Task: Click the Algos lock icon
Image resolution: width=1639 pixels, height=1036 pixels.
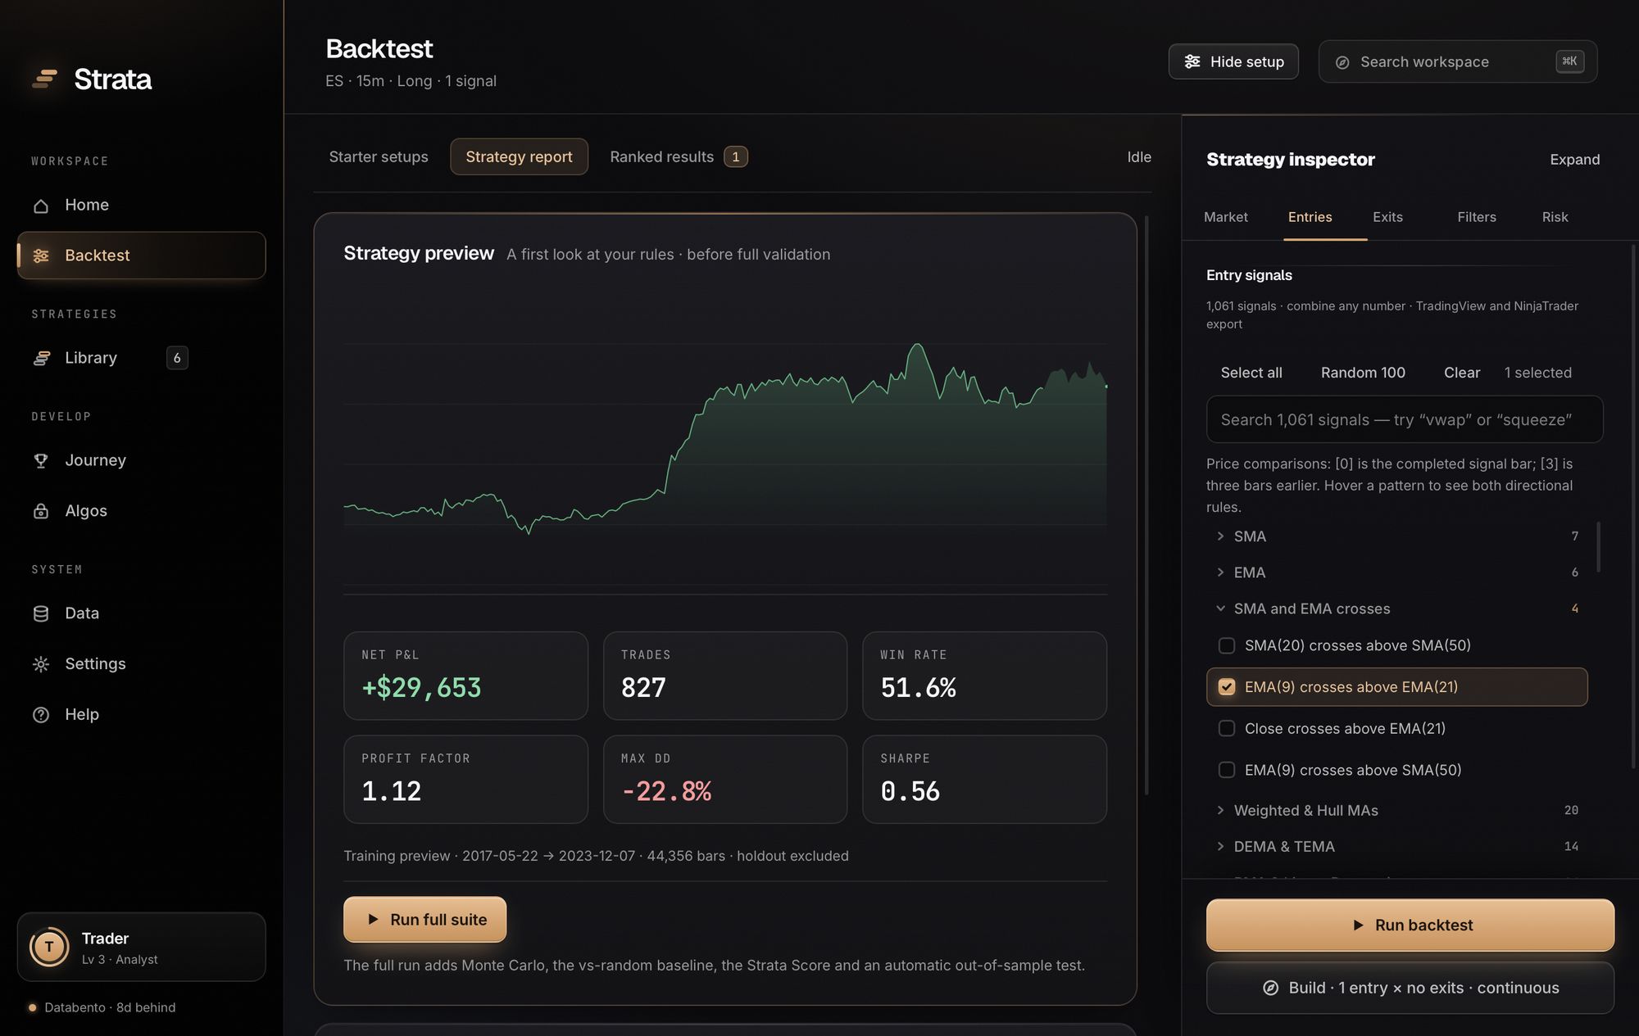Action: click(41, 511)
